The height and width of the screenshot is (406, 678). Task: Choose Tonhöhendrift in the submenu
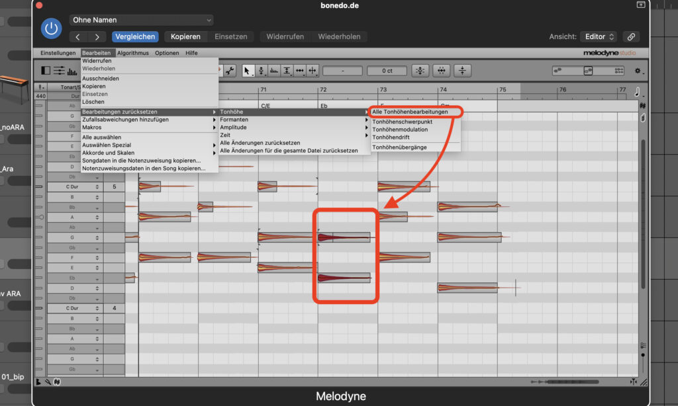point(416,138)
